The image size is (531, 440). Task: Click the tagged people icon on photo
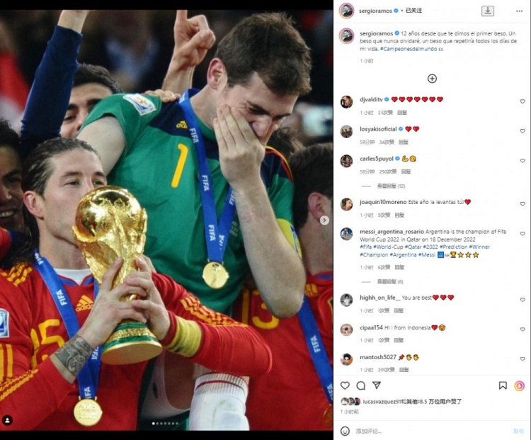pos(8,420)
